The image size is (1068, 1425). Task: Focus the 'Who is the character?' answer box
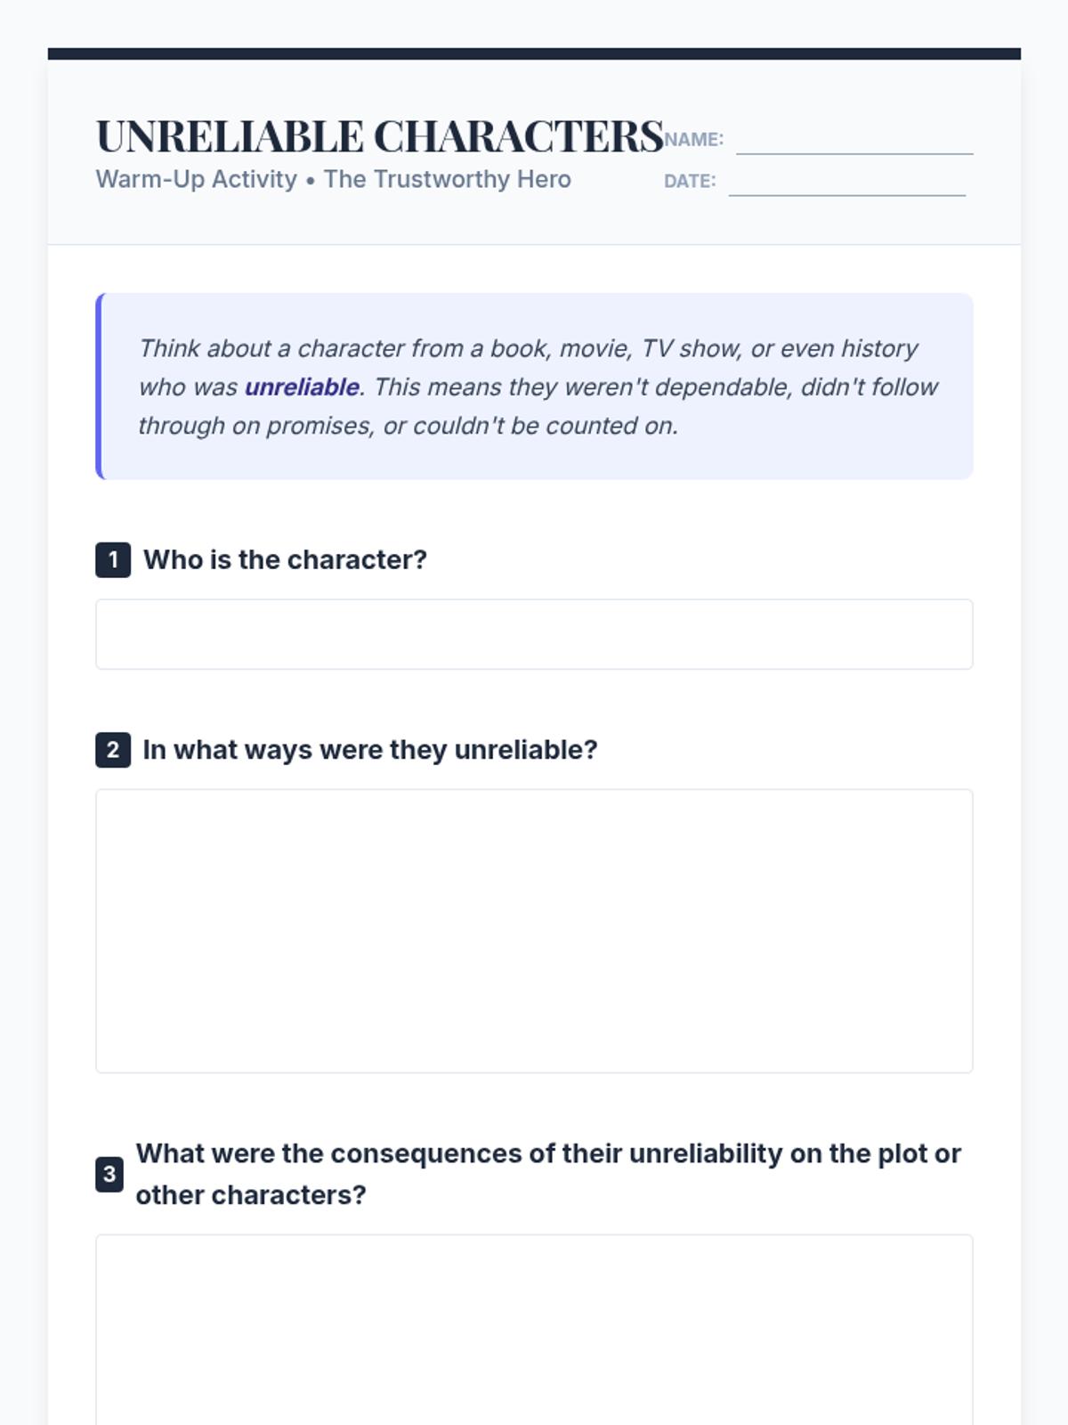click(x=534, y=634)
